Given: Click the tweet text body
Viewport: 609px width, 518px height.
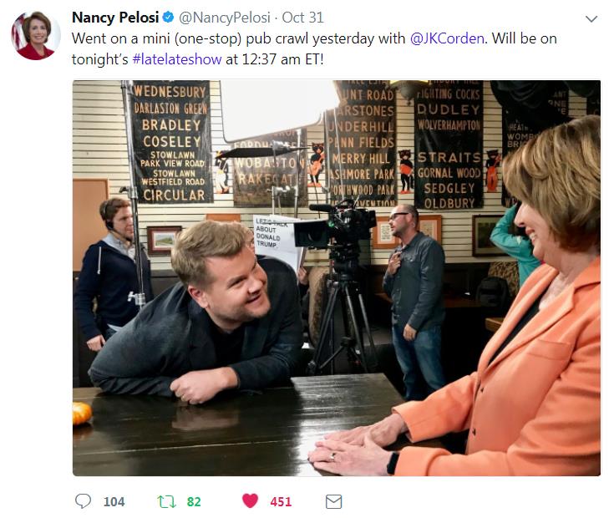Looking at the screenshot, I should point(314,49).
